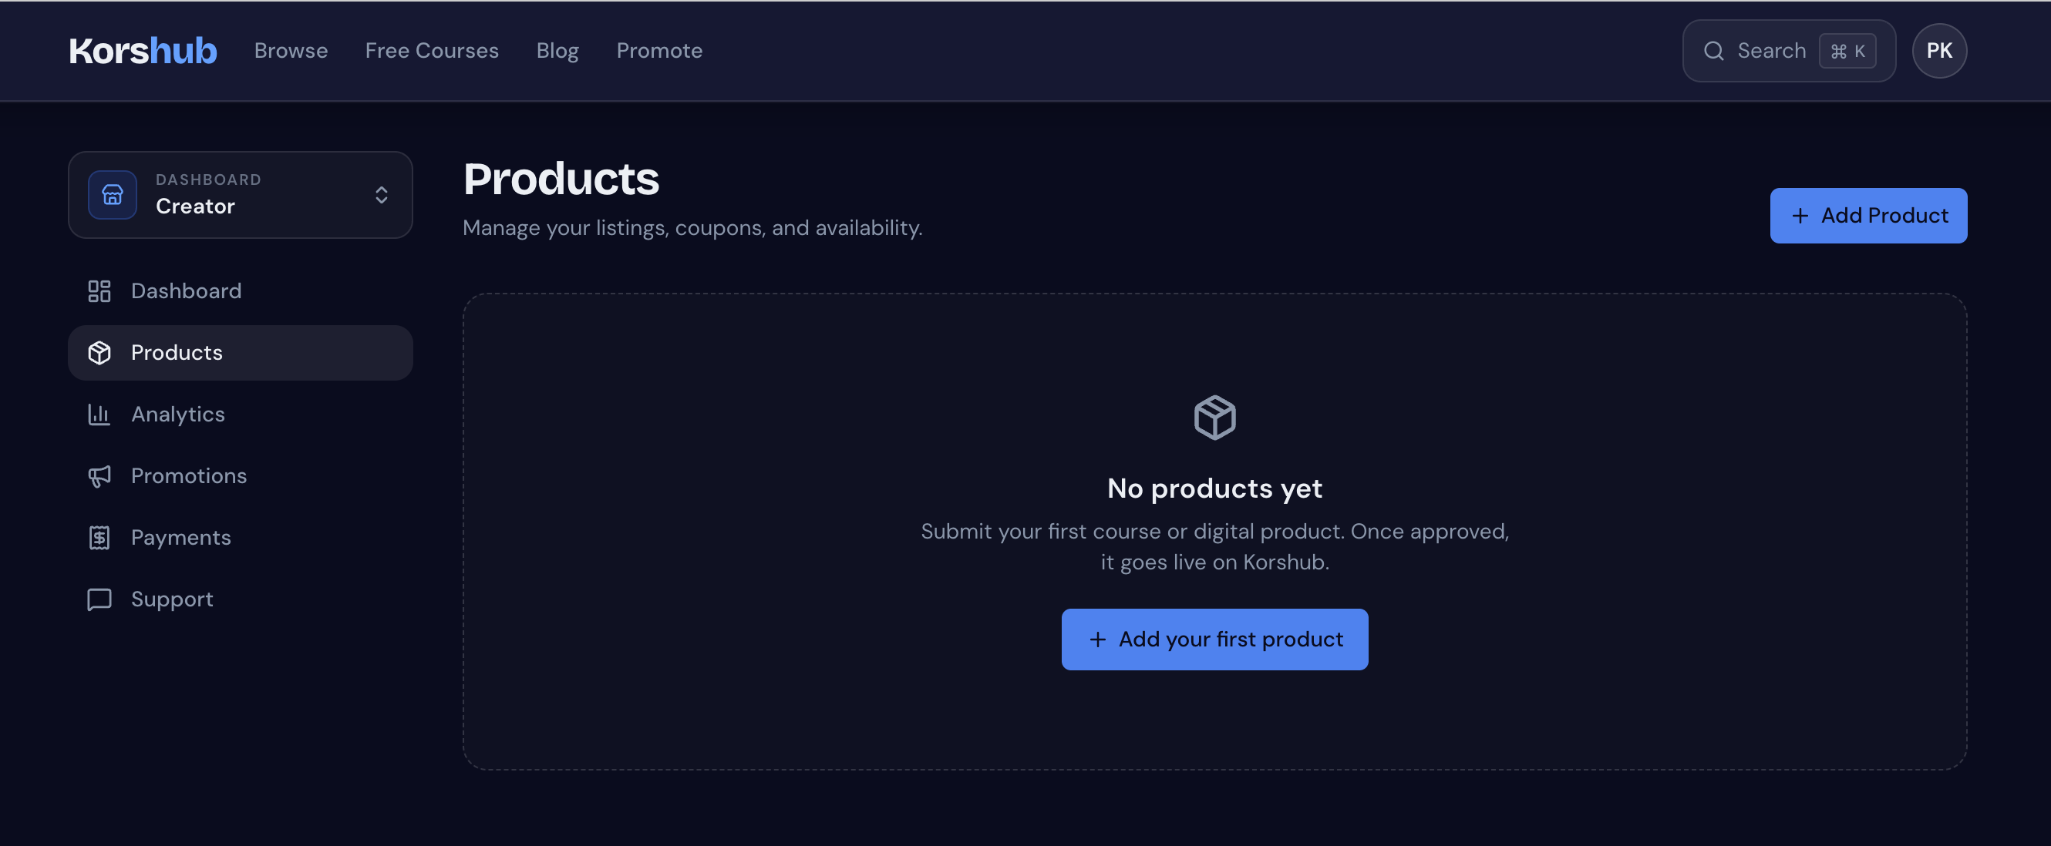Expand the Creator dashboard switcher chevrons

pos(382,195)
